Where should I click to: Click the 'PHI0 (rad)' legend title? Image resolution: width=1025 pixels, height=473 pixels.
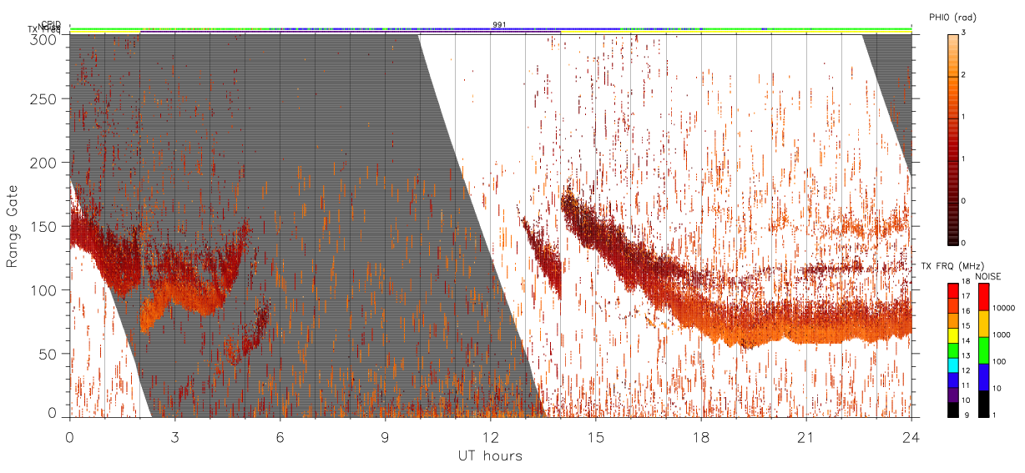(x=952, y=17)
